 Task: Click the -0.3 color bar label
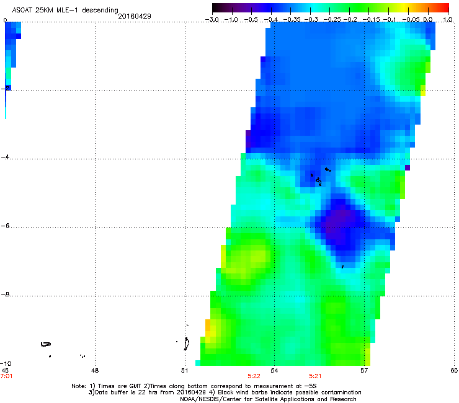(x=311, y=20)
